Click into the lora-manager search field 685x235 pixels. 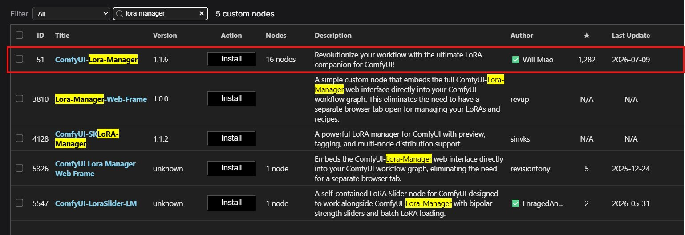160,14
